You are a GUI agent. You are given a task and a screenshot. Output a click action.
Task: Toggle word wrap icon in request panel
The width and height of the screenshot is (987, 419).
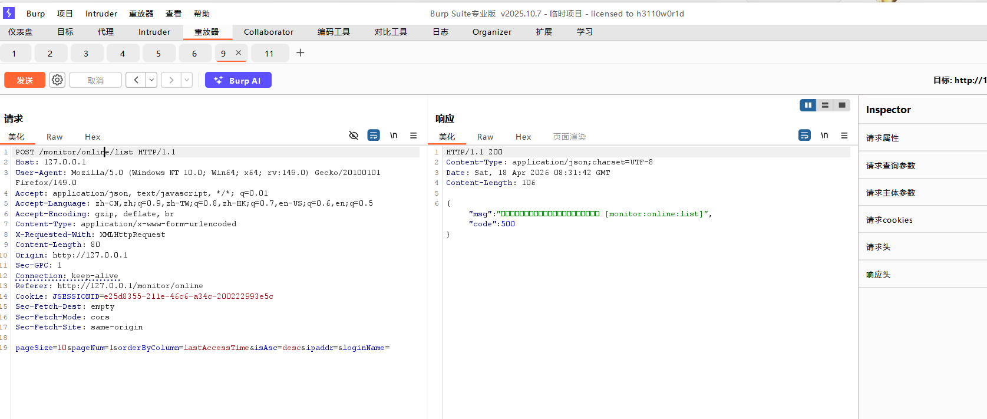tap(374, 136)
